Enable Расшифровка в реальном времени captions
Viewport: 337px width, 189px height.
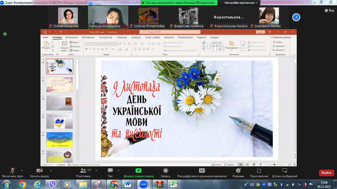click(x=202, y=171)
